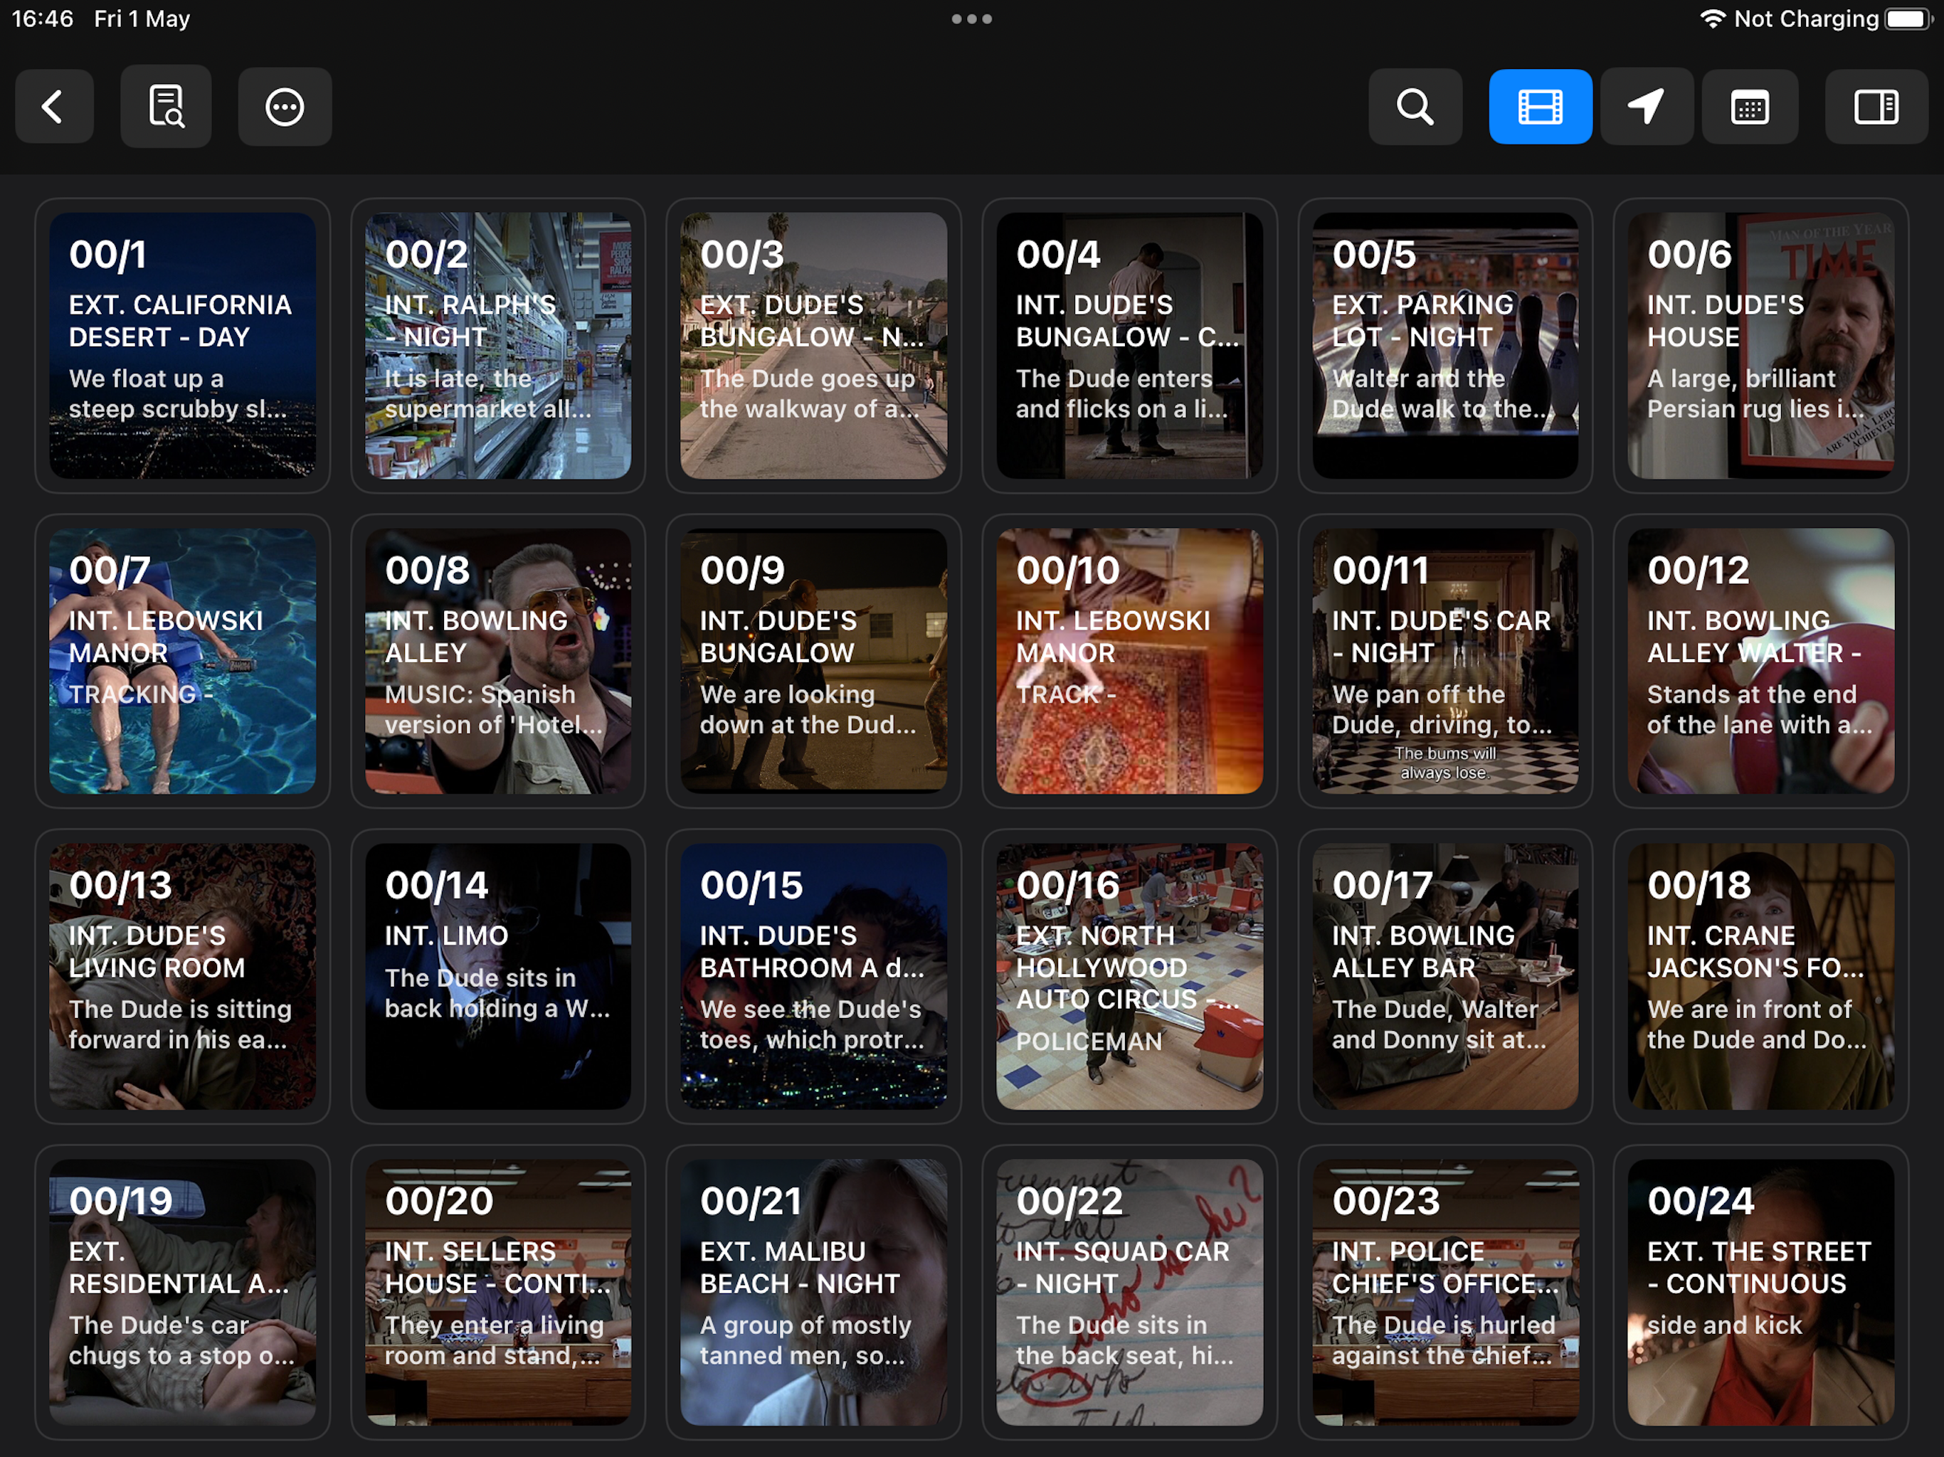The image size is (1944, 1457).
Task: Select scene 00/15 Dude's Bathroom
Action: (x=814, y=976)
